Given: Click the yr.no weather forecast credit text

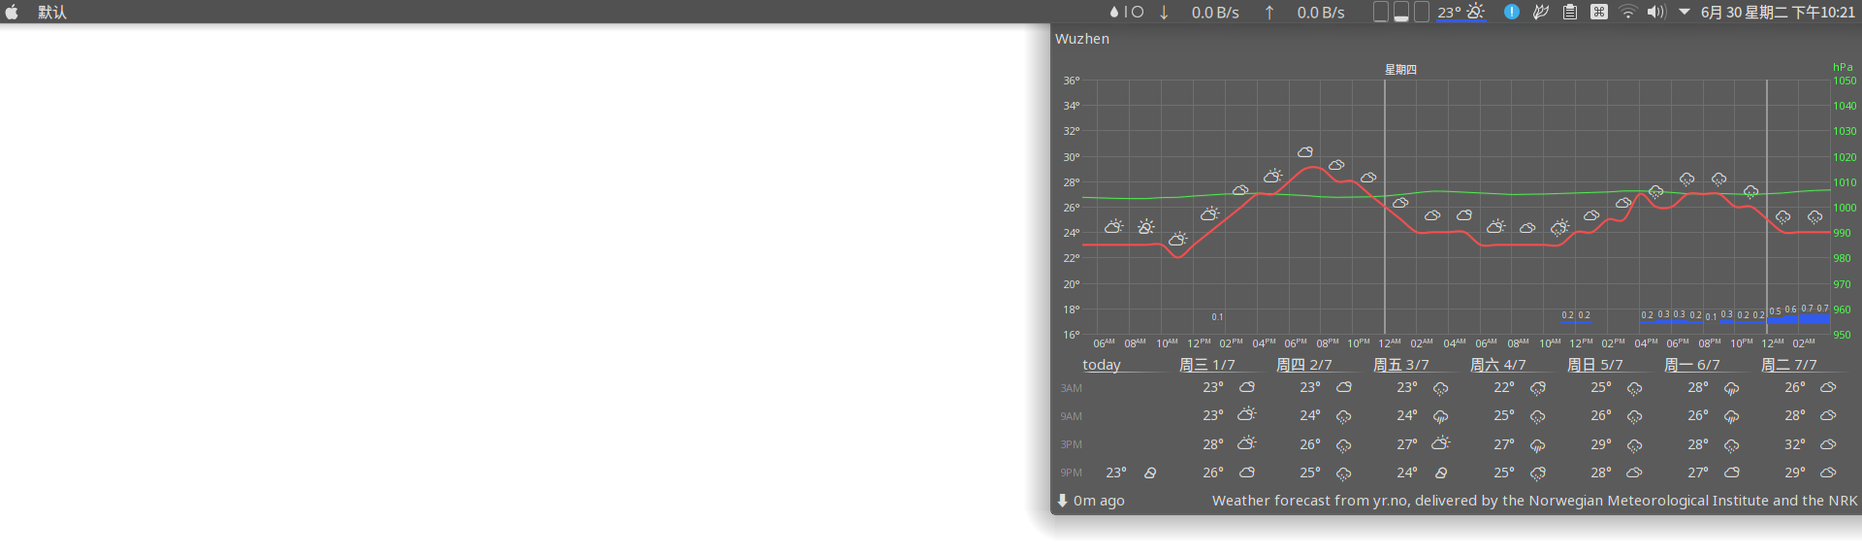Looking at the screenshot, I should [x=1534, y=501].
